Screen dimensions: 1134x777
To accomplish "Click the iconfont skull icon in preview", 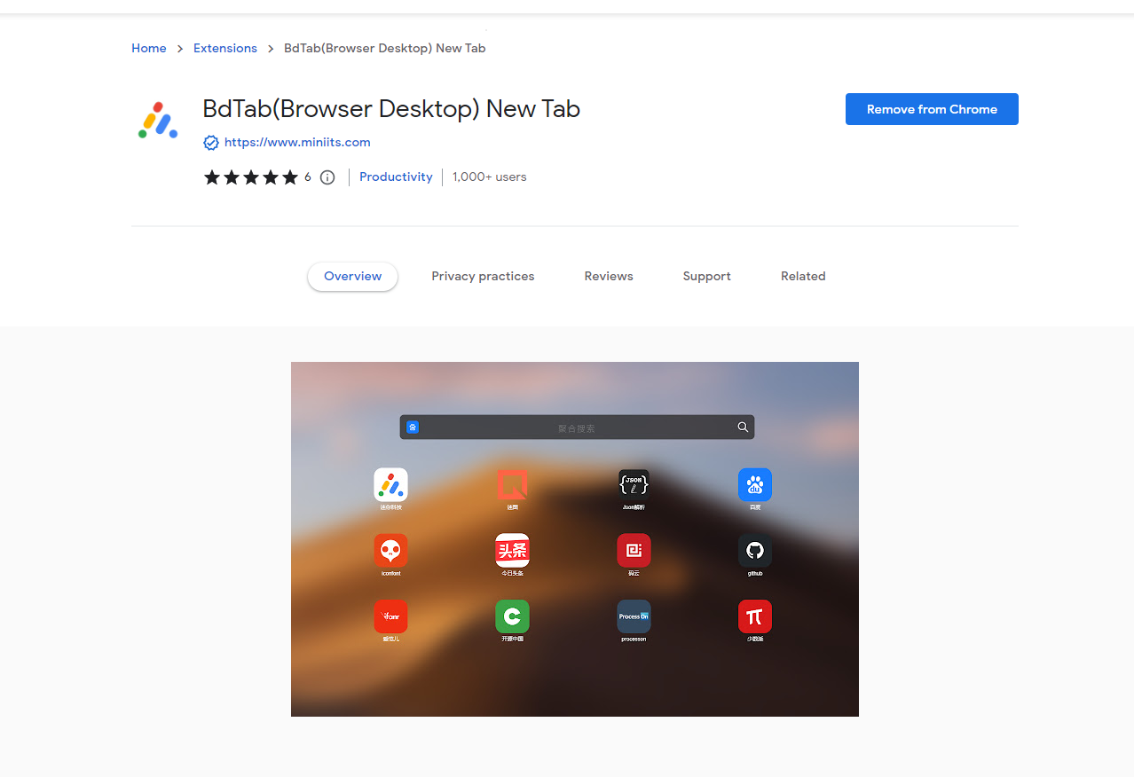I will (x=390, y=551).
